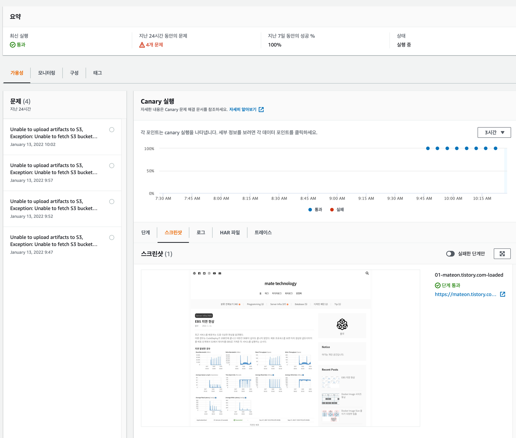The width and height of the screenshot is (516, 438).
Task: Open the 로그 tab
Action: click(x=201, y=233)
